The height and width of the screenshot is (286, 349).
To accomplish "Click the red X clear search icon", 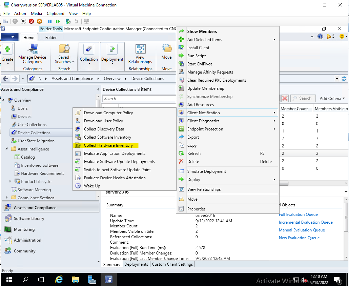I will coord(285,98).
